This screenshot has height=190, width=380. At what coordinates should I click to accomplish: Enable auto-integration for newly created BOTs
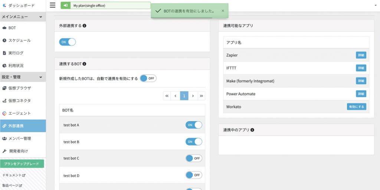click(148, 79)
